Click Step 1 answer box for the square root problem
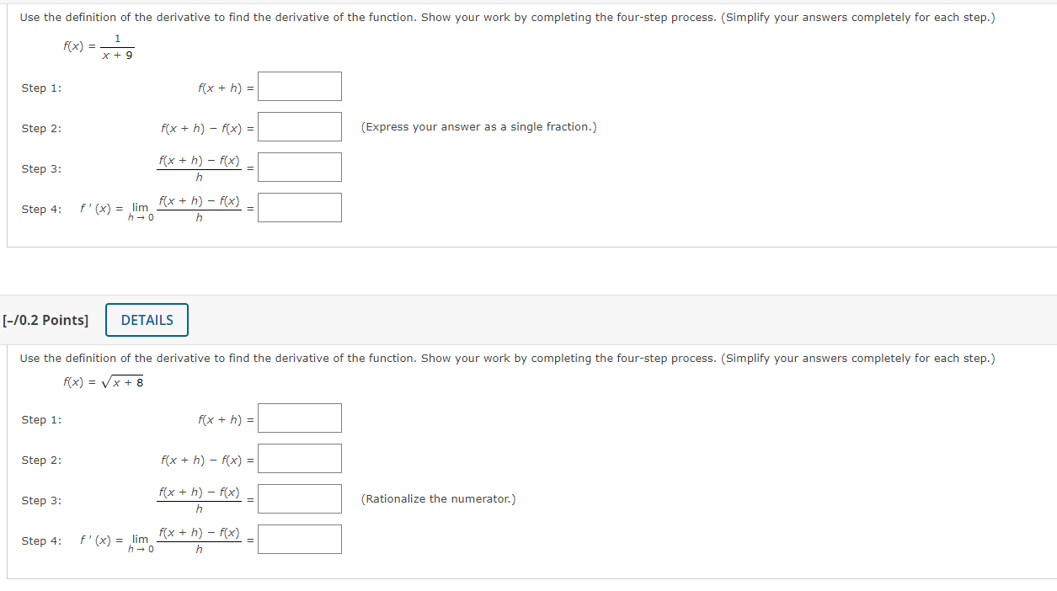This screenshot has width=1057, height=591. (299, 418)
